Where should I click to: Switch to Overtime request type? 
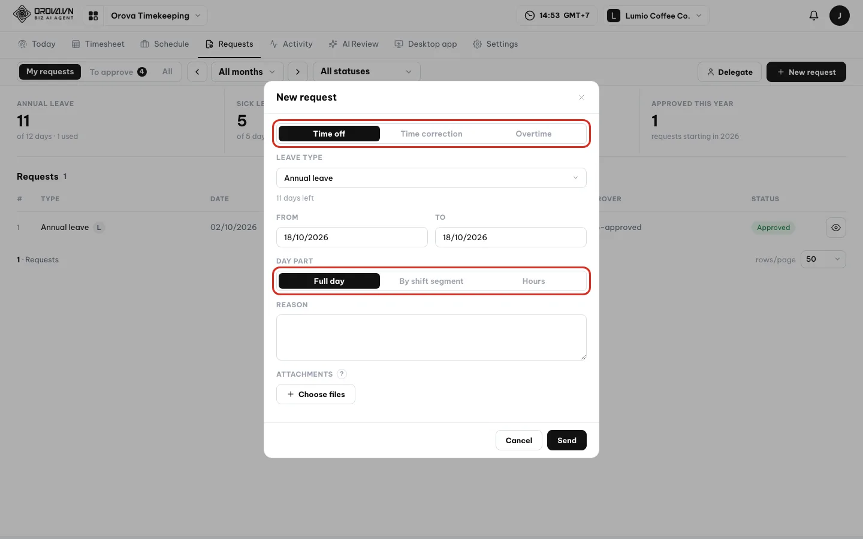point(533,134)
